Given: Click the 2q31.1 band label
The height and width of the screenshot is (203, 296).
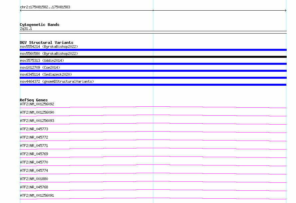Looking at the screenshot, I should pyautogui.click(x=26, y=29).
